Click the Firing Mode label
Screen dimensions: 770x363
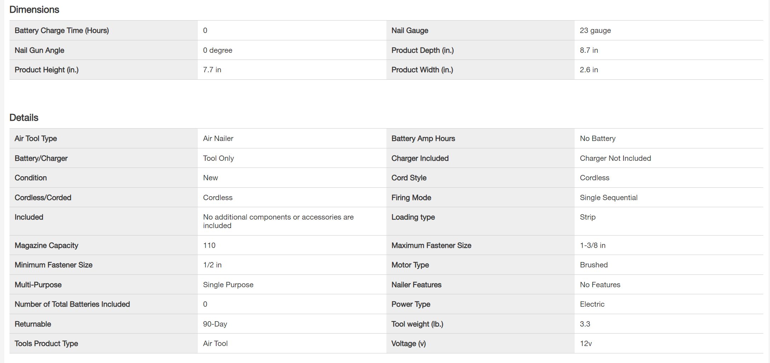click(411, 198)
